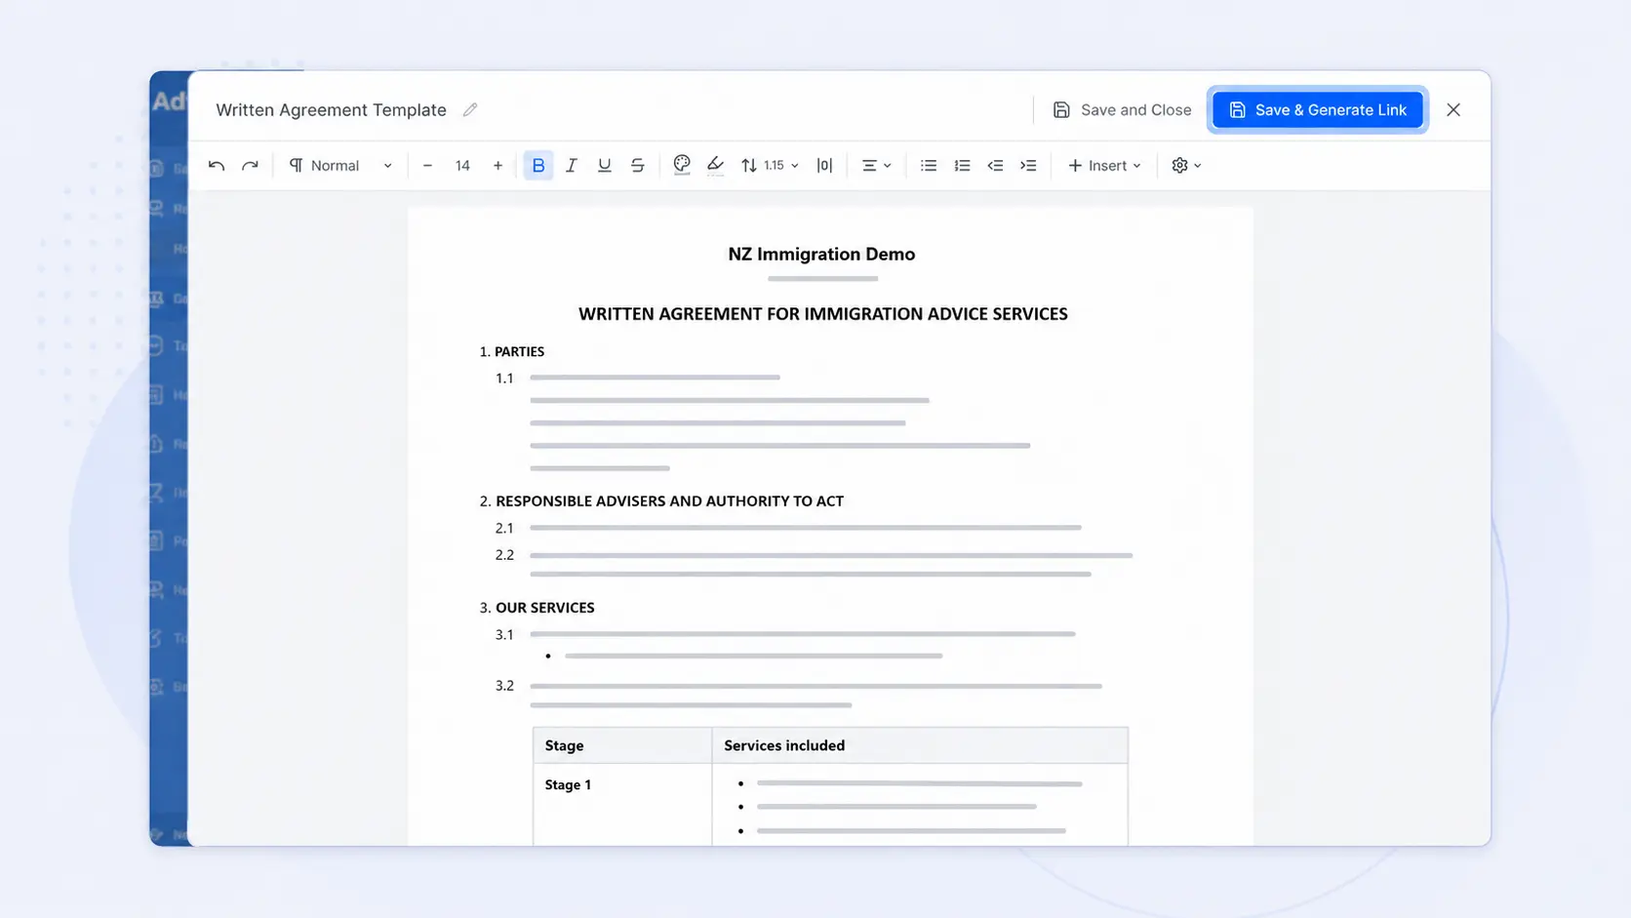Image resolution: width=1631 pixels, height=918 pixels.
Task: Click the Stage 1 table cell
Action: pyautogui.click(x=622, y=804)
